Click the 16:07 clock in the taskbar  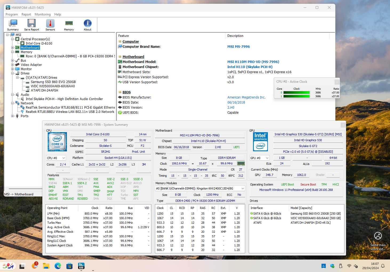[x=375, y=264]
